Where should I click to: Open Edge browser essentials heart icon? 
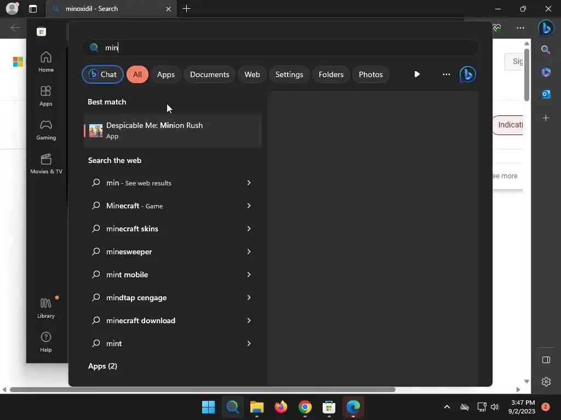point(496,28)
